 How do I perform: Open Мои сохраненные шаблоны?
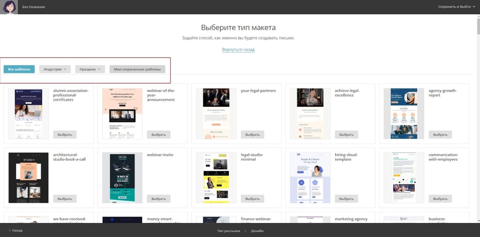point(137,69)
